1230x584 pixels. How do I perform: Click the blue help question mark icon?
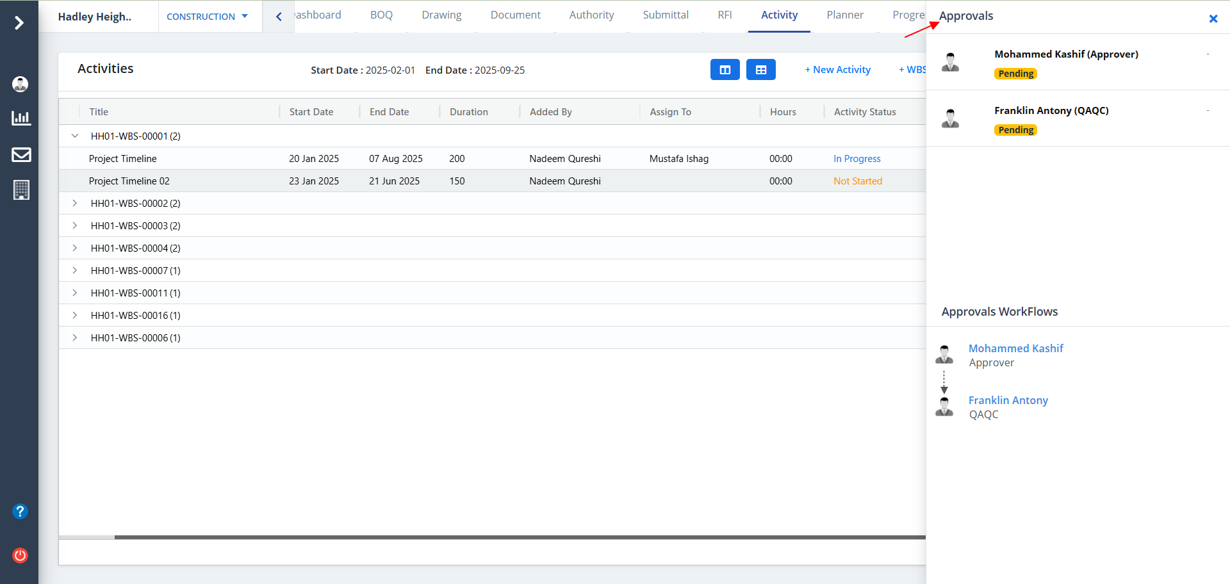(x=20, y=511)
